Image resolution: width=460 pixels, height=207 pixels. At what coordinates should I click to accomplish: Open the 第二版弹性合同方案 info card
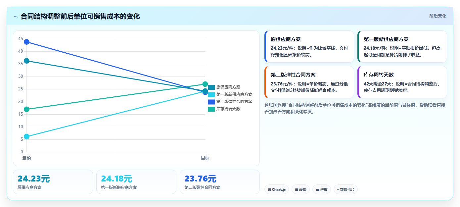309,82
